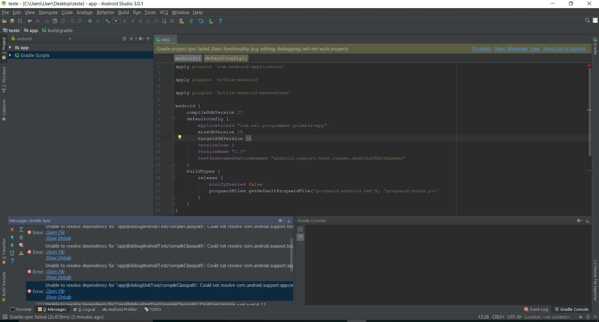This screenshot has height=322, width=599.
Task: Toggle Expand All in the Messages panel
Action: pos(21,230)
